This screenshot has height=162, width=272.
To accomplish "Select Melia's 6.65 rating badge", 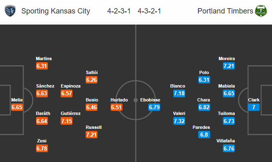I will pos(17,107).
